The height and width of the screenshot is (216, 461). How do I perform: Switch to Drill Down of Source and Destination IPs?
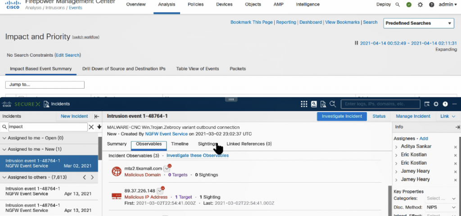124,69
